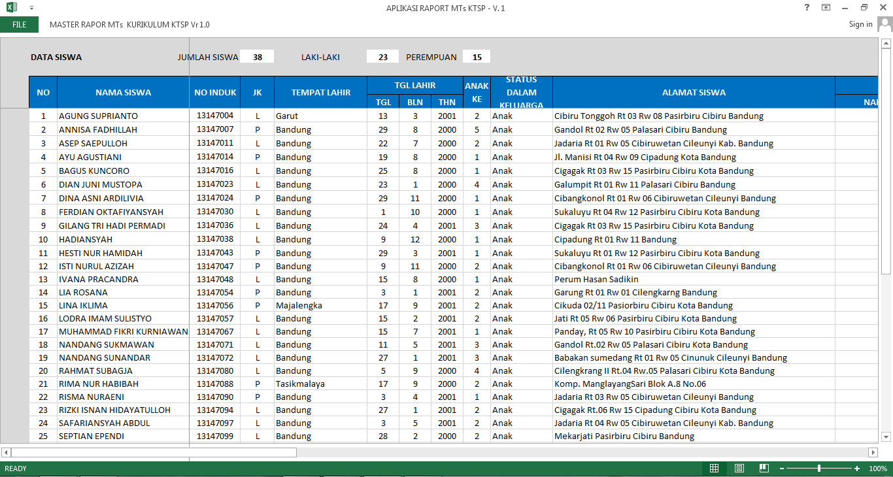The image size is (893, 477).
Task: Open the FILE menu
Action: pyautogui.click(x=20, y=24)
